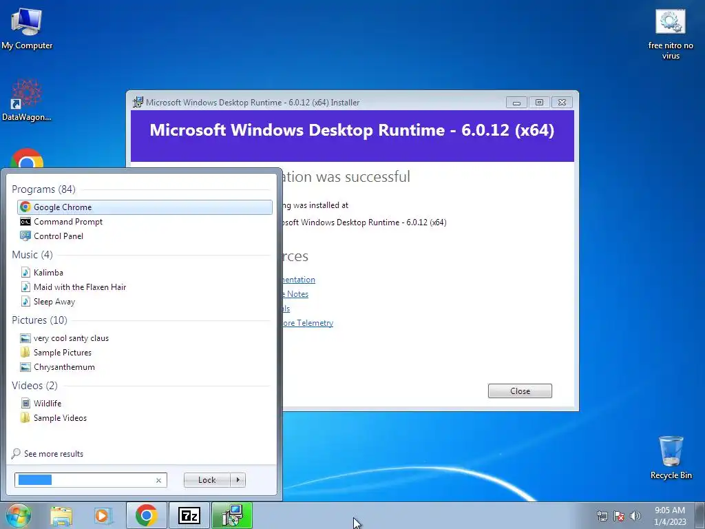705x529 pixels.
Task: Select the installer taskbar button
Action: click(x=232, y=515)
